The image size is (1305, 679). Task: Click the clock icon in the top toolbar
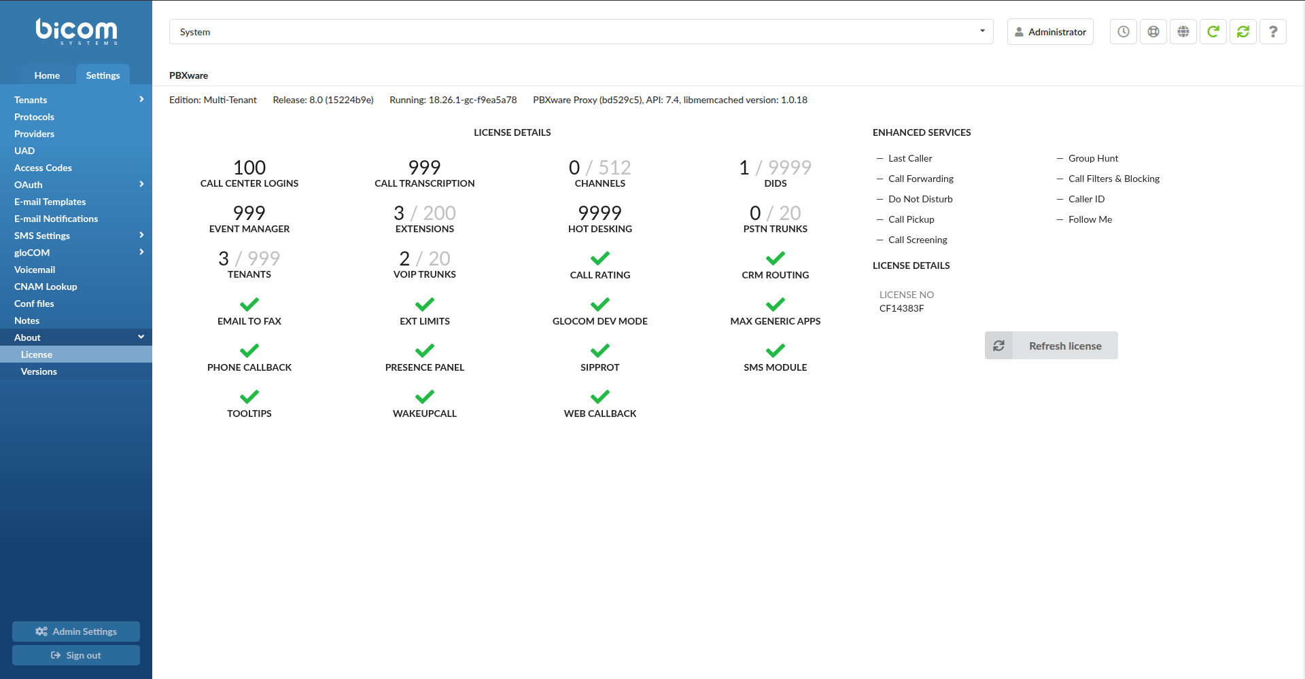[x=1124, y=32]
